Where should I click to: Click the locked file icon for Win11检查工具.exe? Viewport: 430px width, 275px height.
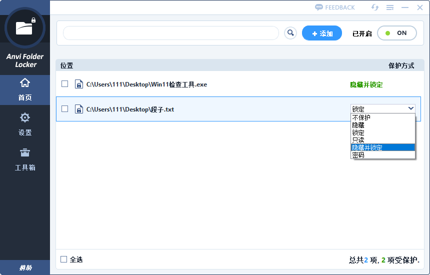pos(78,84)
